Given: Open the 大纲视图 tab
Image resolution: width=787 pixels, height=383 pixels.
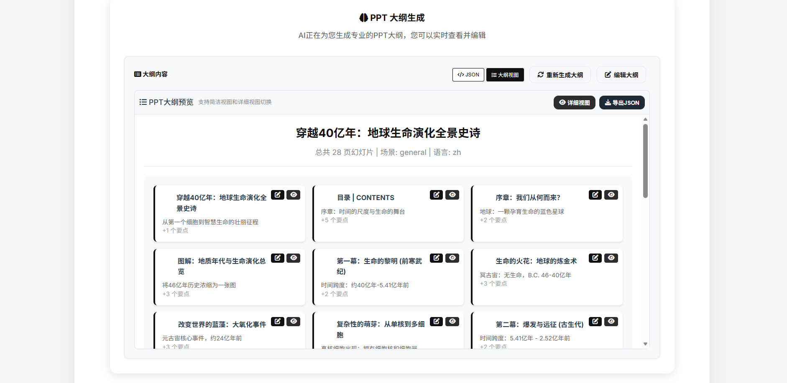Looking at the screenshot, I should [505, 74].
